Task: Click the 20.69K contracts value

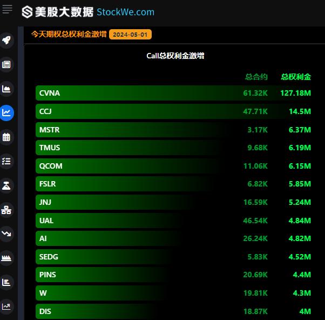Action: [255, 275]
